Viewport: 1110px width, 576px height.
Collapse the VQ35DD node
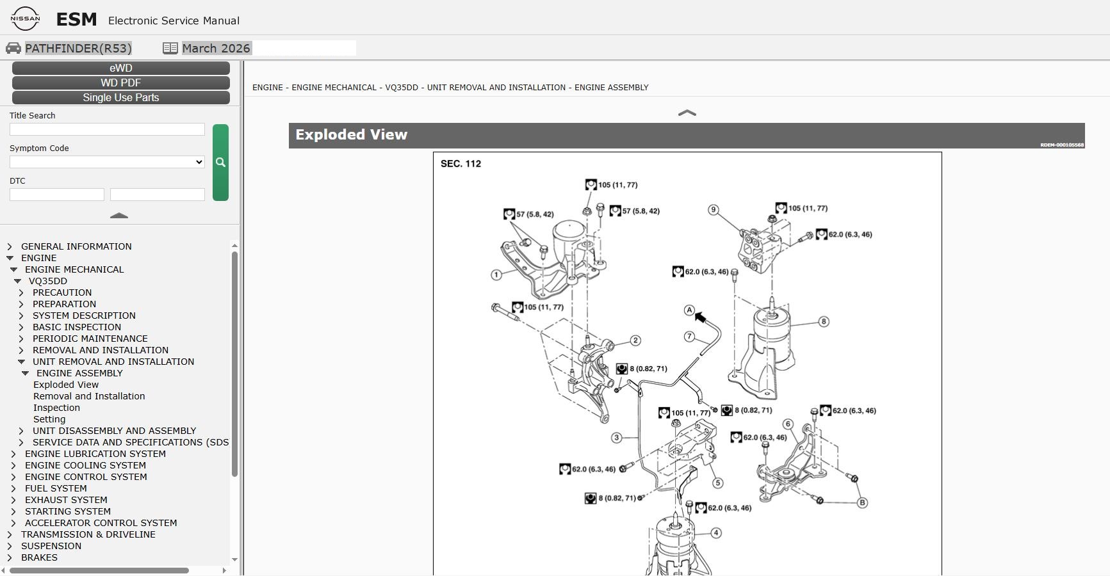[x=17, y=281]
